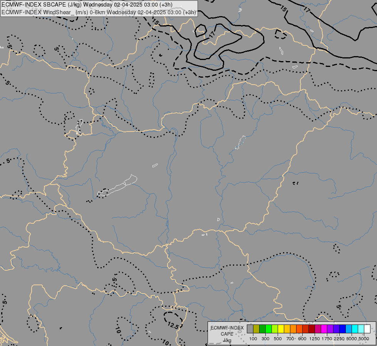
Task: Pick the dark red legend swatch
Action: [312, 329]
